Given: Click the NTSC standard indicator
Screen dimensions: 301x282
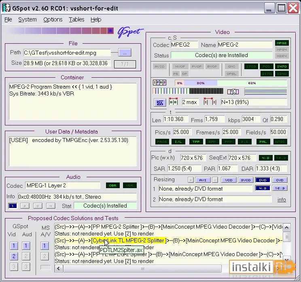Looking at the screenshot, I should (280, 142).
